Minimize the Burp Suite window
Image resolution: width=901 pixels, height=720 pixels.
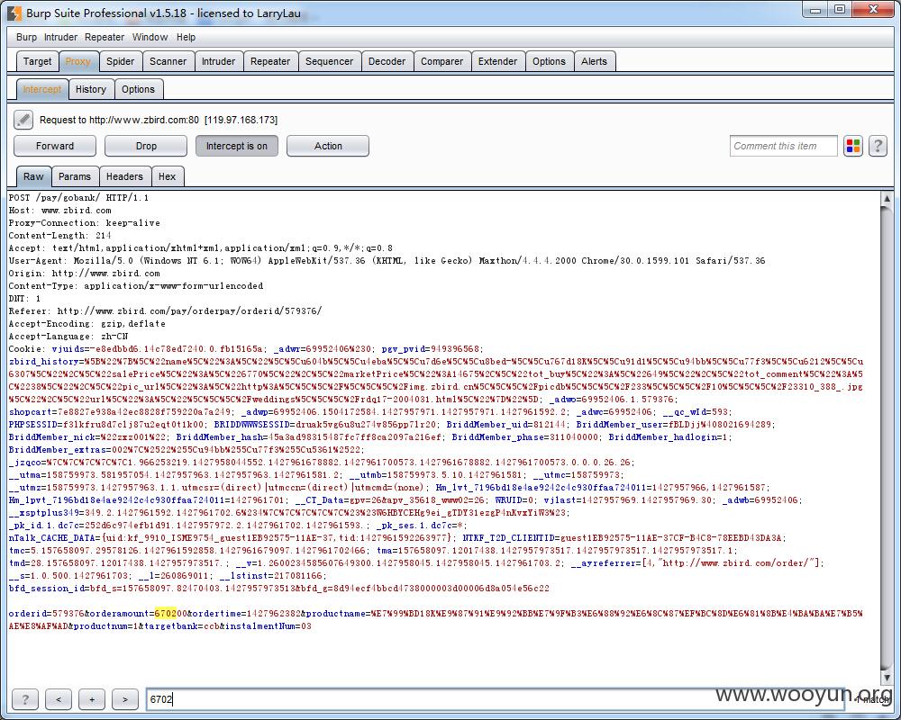[x=815, y=9]
